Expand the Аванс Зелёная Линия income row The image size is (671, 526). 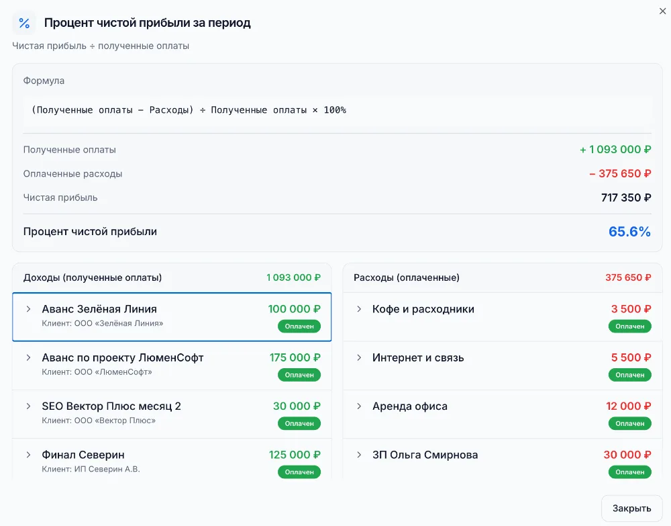point(28,309)
